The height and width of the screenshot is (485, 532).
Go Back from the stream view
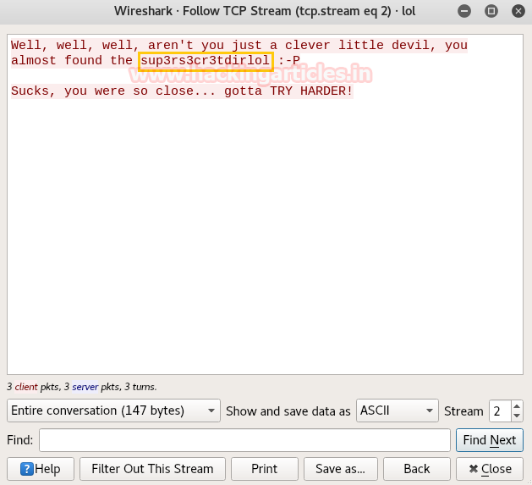click(417, 469)
